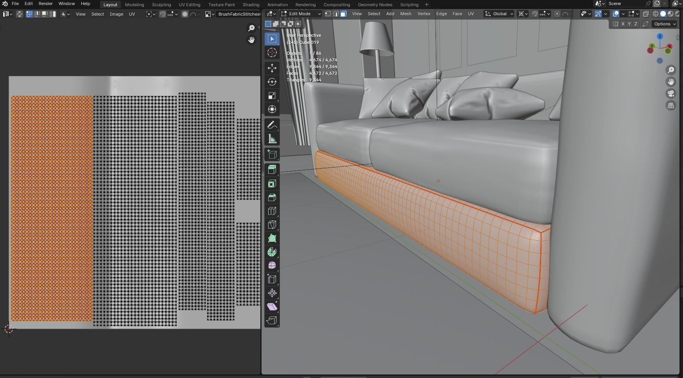This screenshot has width=683, height=378.
Task: Activate the Move tool
Action: pos(272,68)
